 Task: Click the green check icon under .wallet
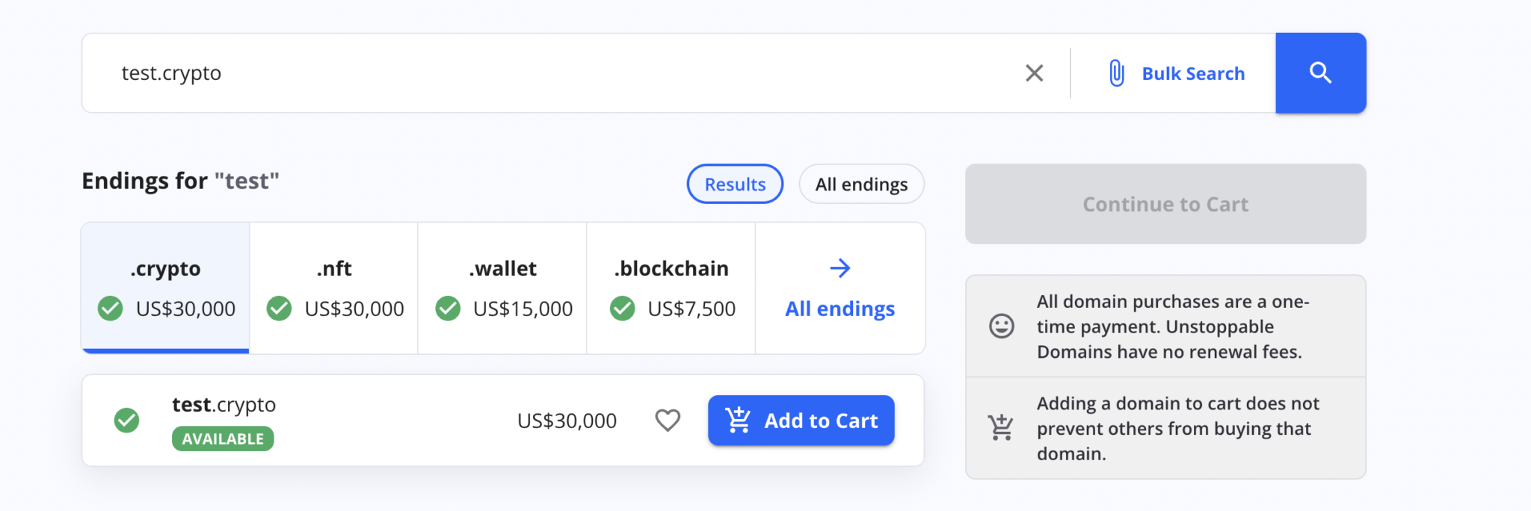coord(449,308)
